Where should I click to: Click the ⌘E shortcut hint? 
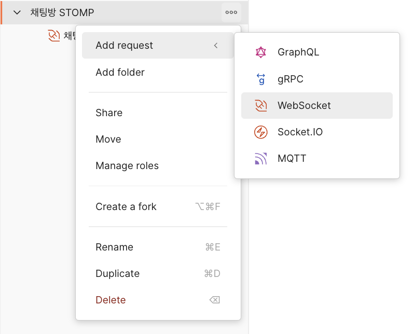[213, 247]
